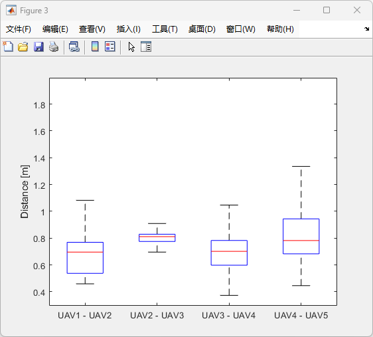The height and width of the screenshot is (337, 373).
Task: Open the Property Inspector icon
Action: tap(146, 47)
